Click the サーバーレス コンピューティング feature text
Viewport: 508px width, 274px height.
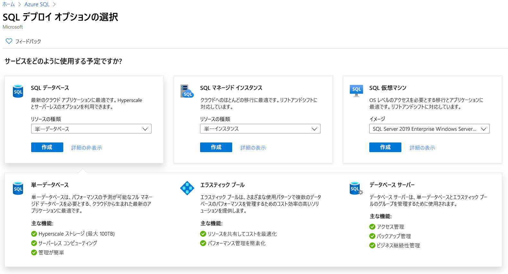pyautogui.click(x=68, y=243)
